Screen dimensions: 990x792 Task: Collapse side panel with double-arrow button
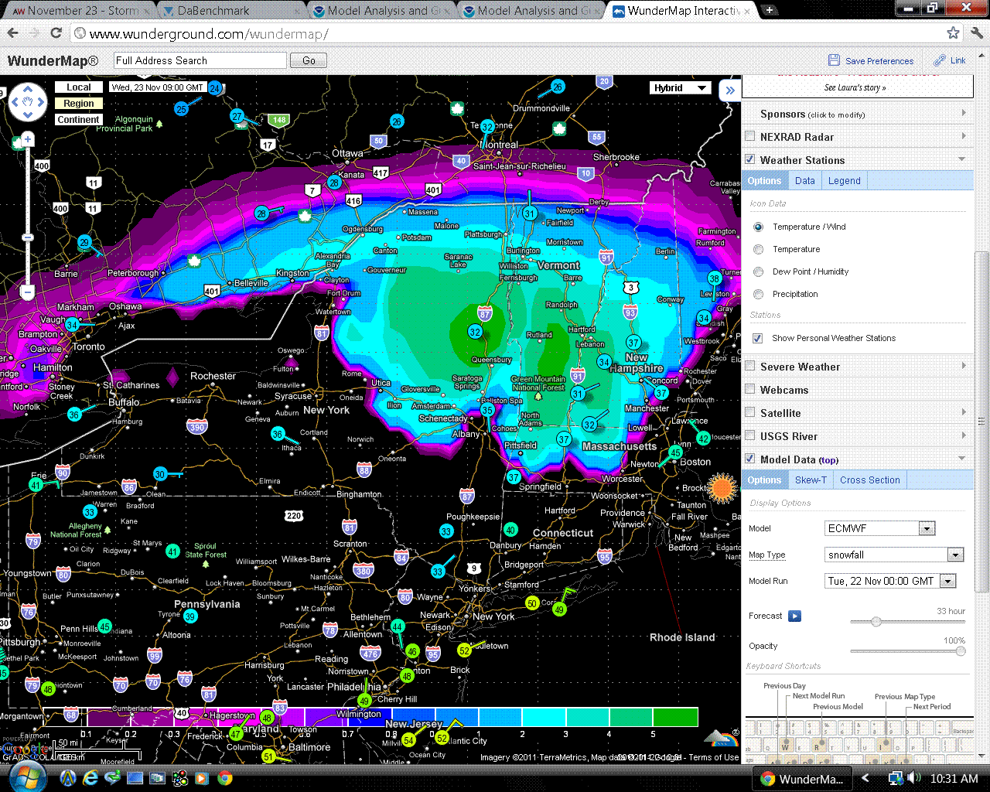(x=729, y=90)
